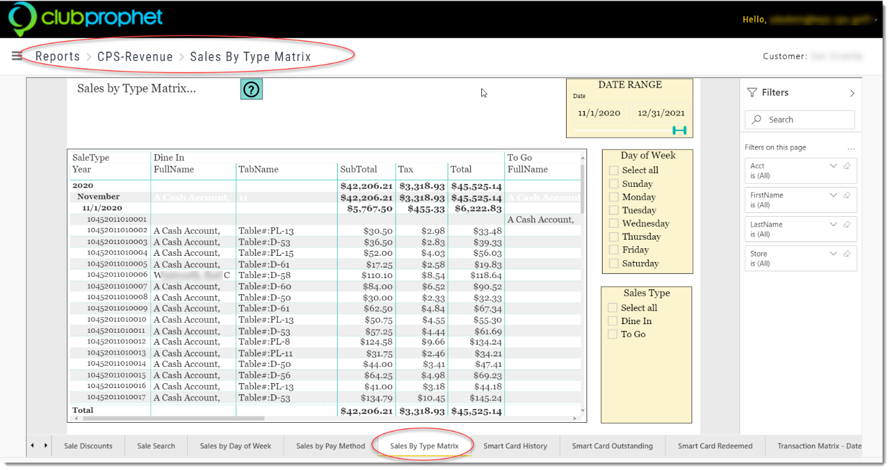The width and height of the screenshot is (890, 470).
Task: Click the next report tabs arrow
Action: tap(45, 445)
